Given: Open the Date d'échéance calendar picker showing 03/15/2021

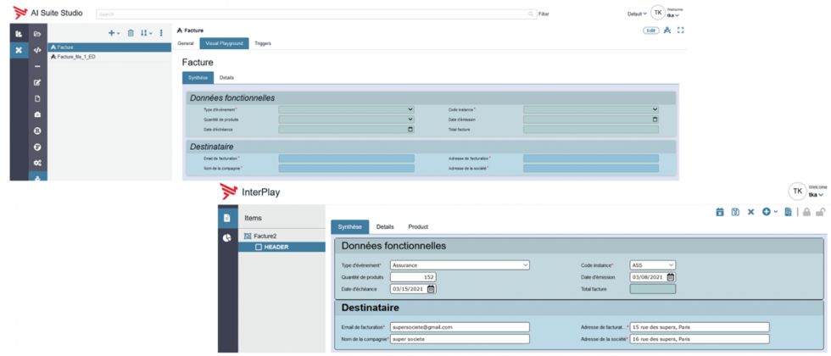Looking at the screenshot, I should coord(431,289).
